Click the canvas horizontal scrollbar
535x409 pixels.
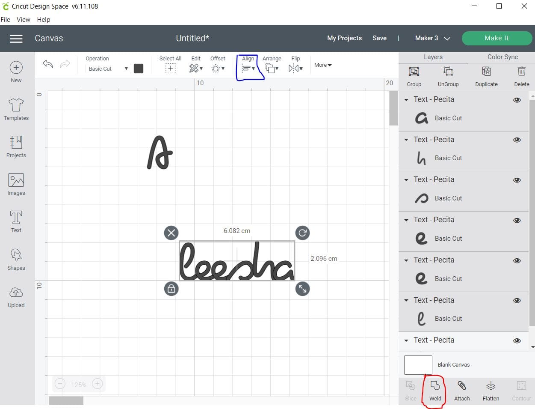point(66,401)
